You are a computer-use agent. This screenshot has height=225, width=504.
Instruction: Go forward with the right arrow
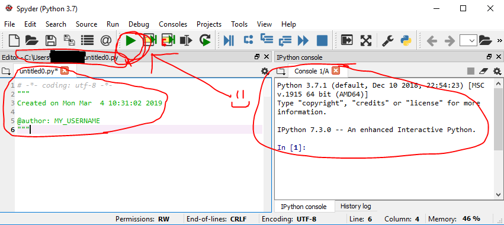[x=450, y=41]
